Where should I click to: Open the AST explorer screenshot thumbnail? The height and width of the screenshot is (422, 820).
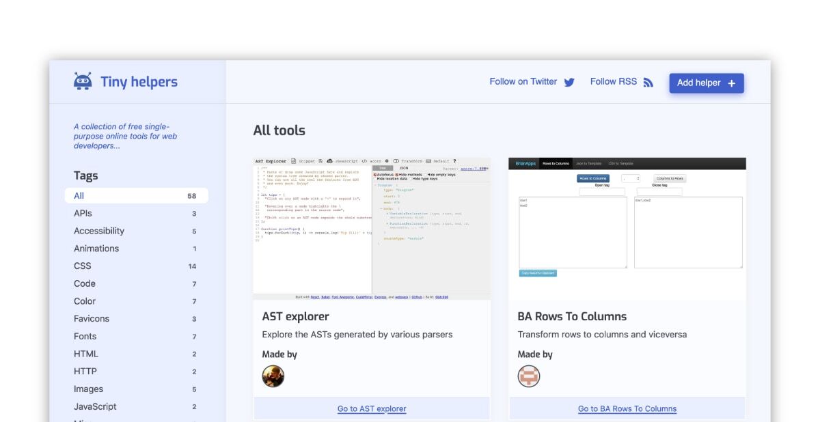pyautogui.click(x=372, y=229)
